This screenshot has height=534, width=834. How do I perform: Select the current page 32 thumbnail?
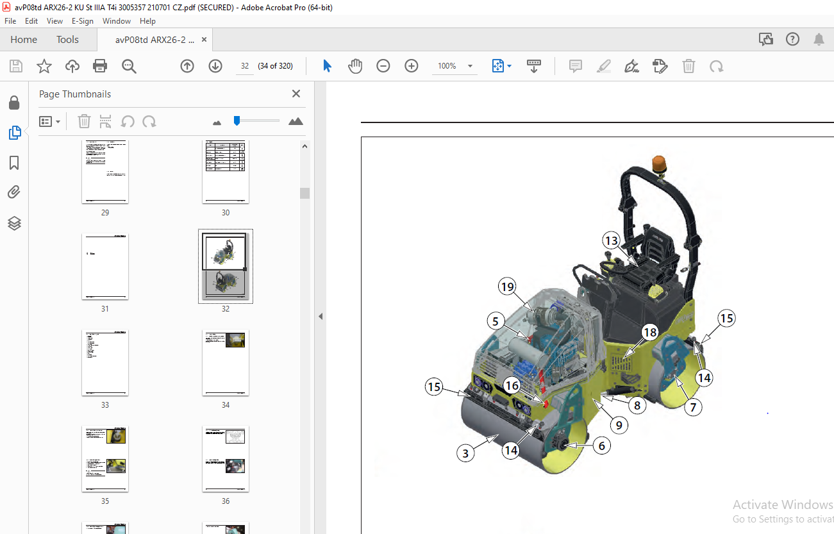(x=225, y=266)
